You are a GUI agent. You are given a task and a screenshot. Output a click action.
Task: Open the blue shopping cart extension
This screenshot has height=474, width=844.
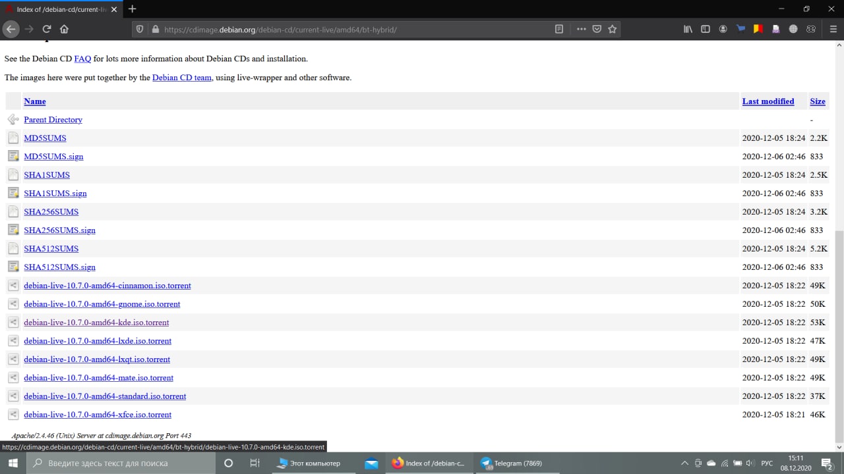click(740, 29)
